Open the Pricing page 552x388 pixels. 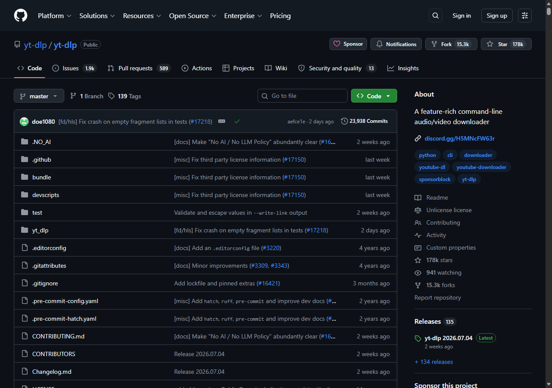tap(280, 16)
